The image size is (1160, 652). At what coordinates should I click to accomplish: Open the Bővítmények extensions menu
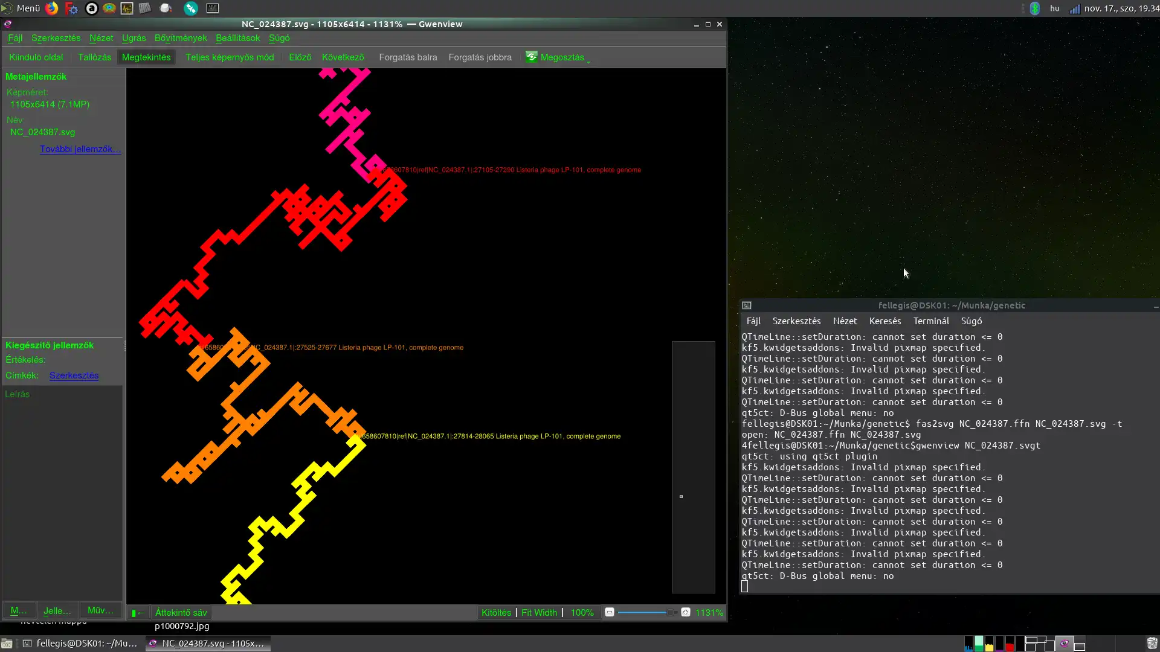pyautogui.click(x=180, y=38)
